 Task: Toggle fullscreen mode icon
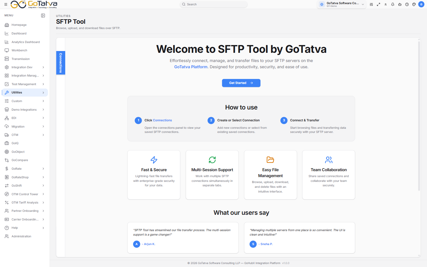(x=378, y=4)
